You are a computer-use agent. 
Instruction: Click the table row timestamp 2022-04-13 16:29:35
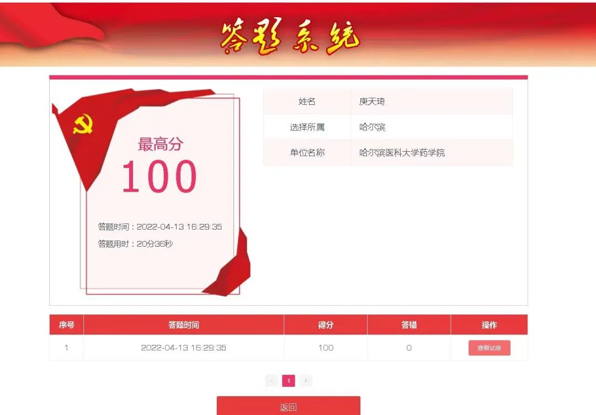click(184, 348)
